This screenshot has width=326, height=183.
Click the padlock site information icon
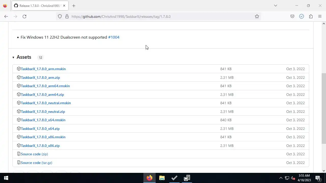click(x=67, y=17)
